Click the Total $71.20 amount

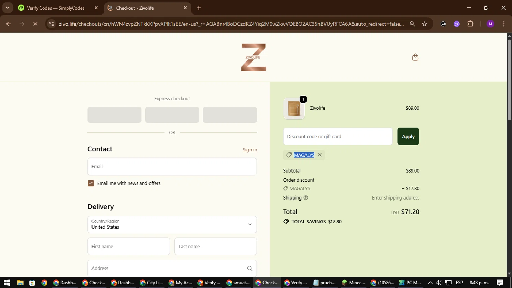(x=410, y=212)
